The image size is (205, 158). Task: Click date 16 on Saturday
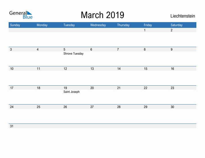click(x=172, y=69)
